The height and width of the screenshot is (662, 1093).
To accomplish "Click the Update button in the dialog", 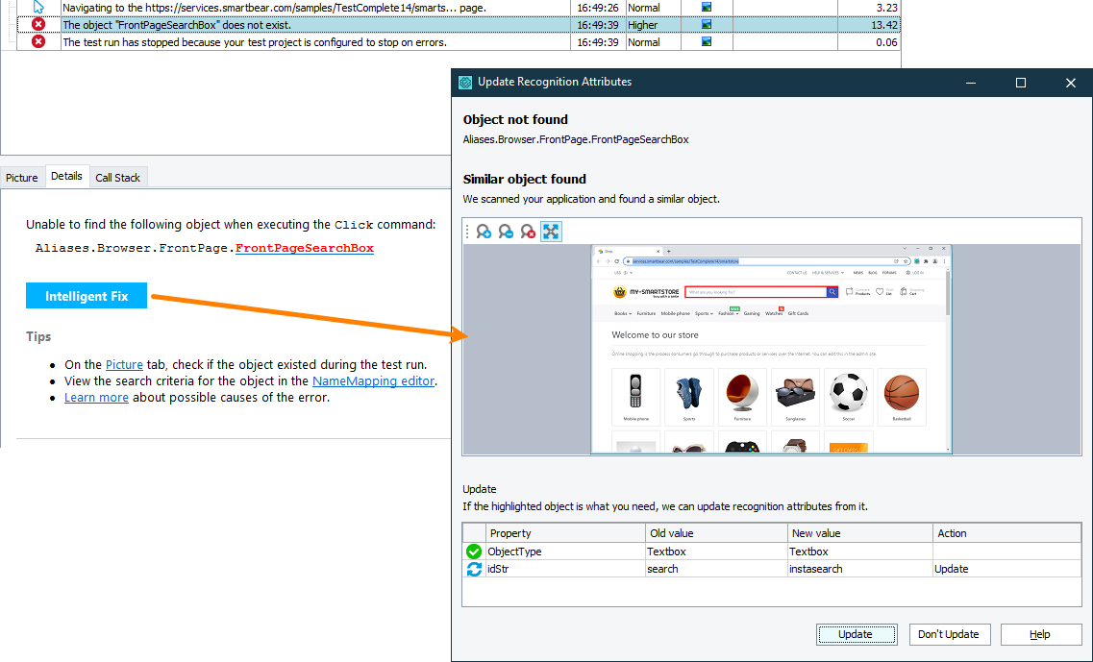I will [x=856, y=634].
